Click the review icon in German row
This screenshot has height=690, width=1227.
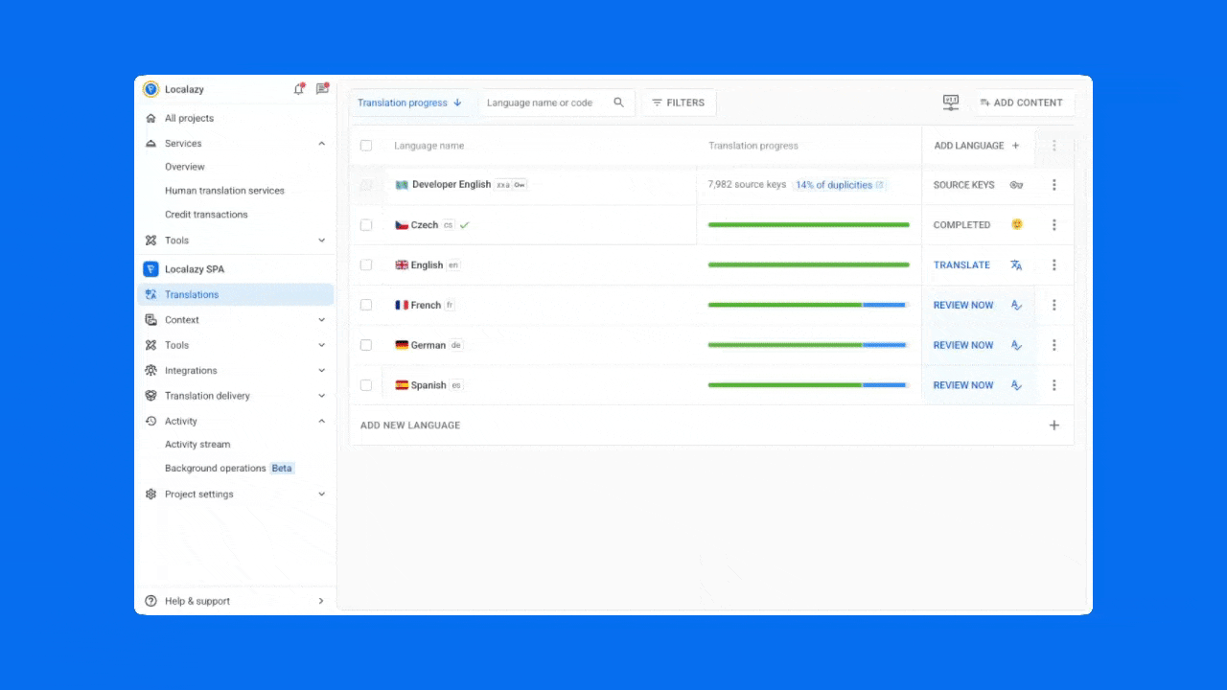tap(1016, 345)
